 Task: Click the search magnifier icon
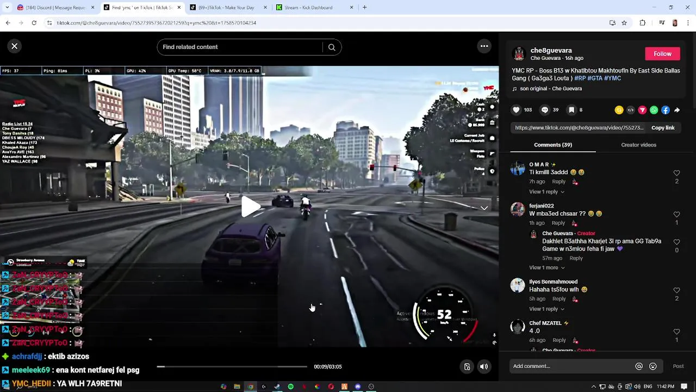[332, 47]
